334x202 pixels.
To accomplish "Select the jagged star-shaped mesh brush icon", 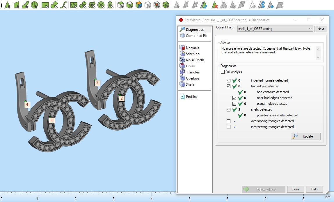I will tap(92, 5).
